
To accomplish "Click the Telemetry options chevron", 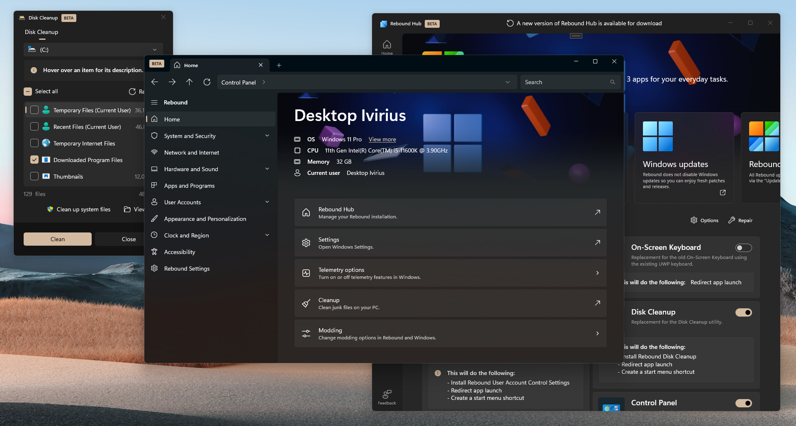I will pyautogui.click(x=597, y=273).
